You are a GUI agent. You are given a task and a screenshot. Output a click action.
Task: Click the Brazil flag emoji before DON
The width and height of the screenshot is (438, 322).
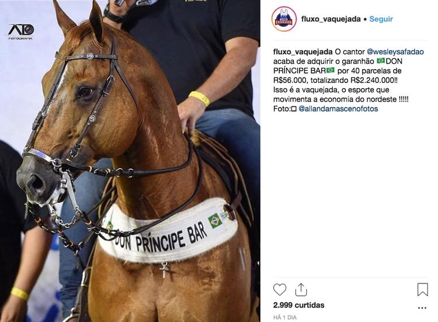(x=380, y=61)
